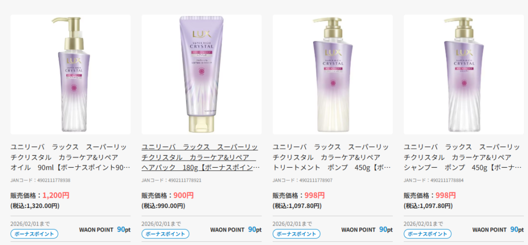The height and width of the screenshot is (245, 528).
Task: Click WAON POINT 90pt for the hair oil
Action: (x=105, y=230)
